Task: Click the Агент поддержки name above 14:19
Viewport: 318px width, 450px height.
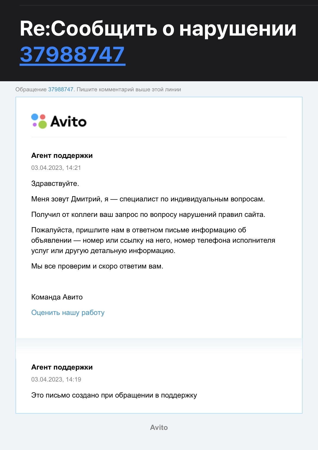Action: click(62, 367)
